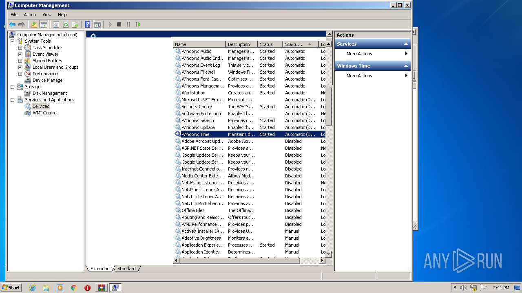
Task: Expand the Event Viewer node
Action: 20,54
